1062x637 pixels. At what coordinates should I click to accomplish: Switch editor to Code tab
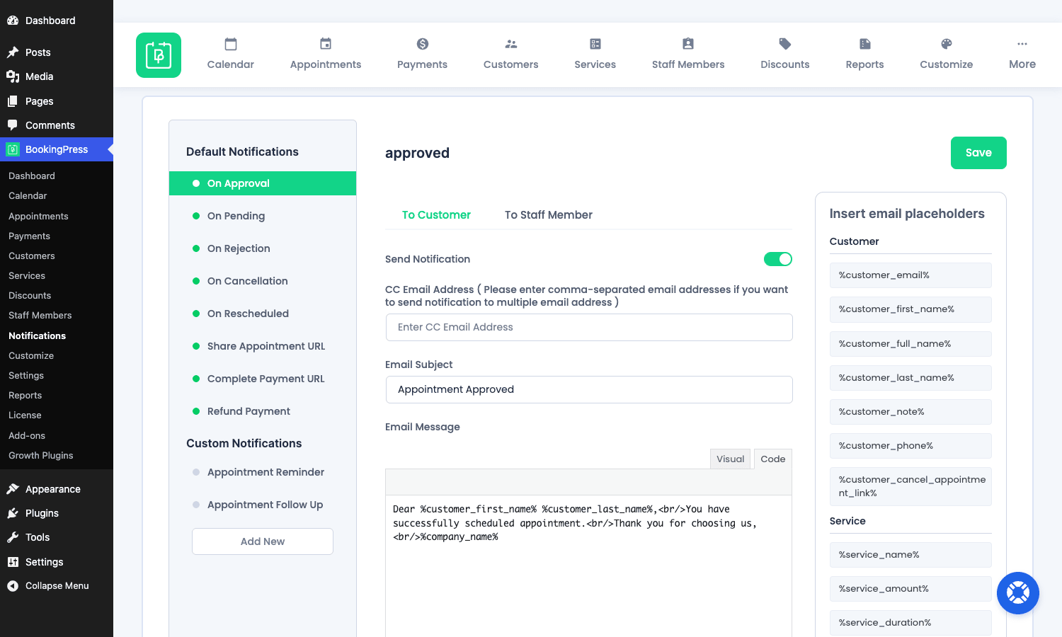[x=773, y=459]
